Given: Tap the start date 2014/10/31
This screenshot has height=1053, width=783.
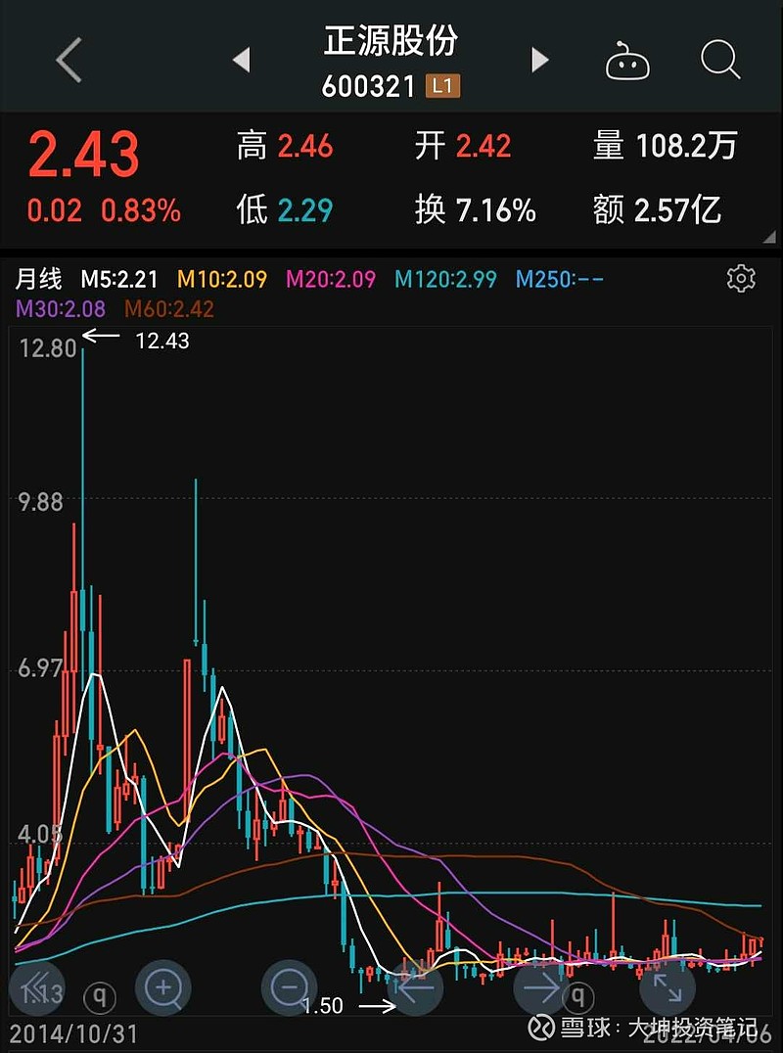Looking at the screenshot, I should (x=73, y=1034).
